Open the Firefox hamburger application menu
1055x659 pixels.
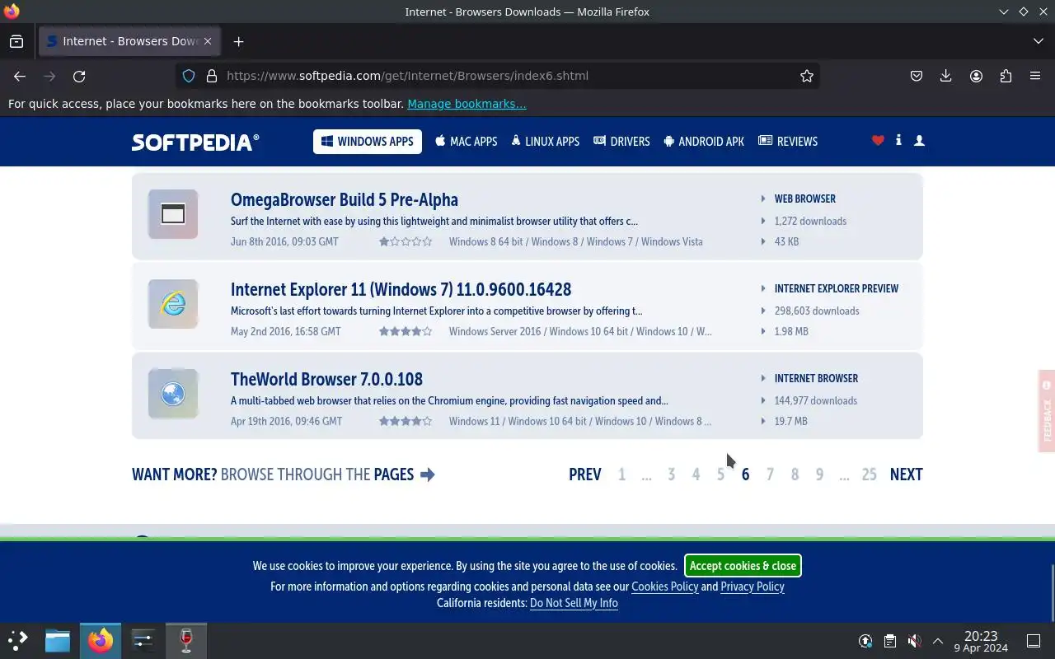coord(1035,76)
